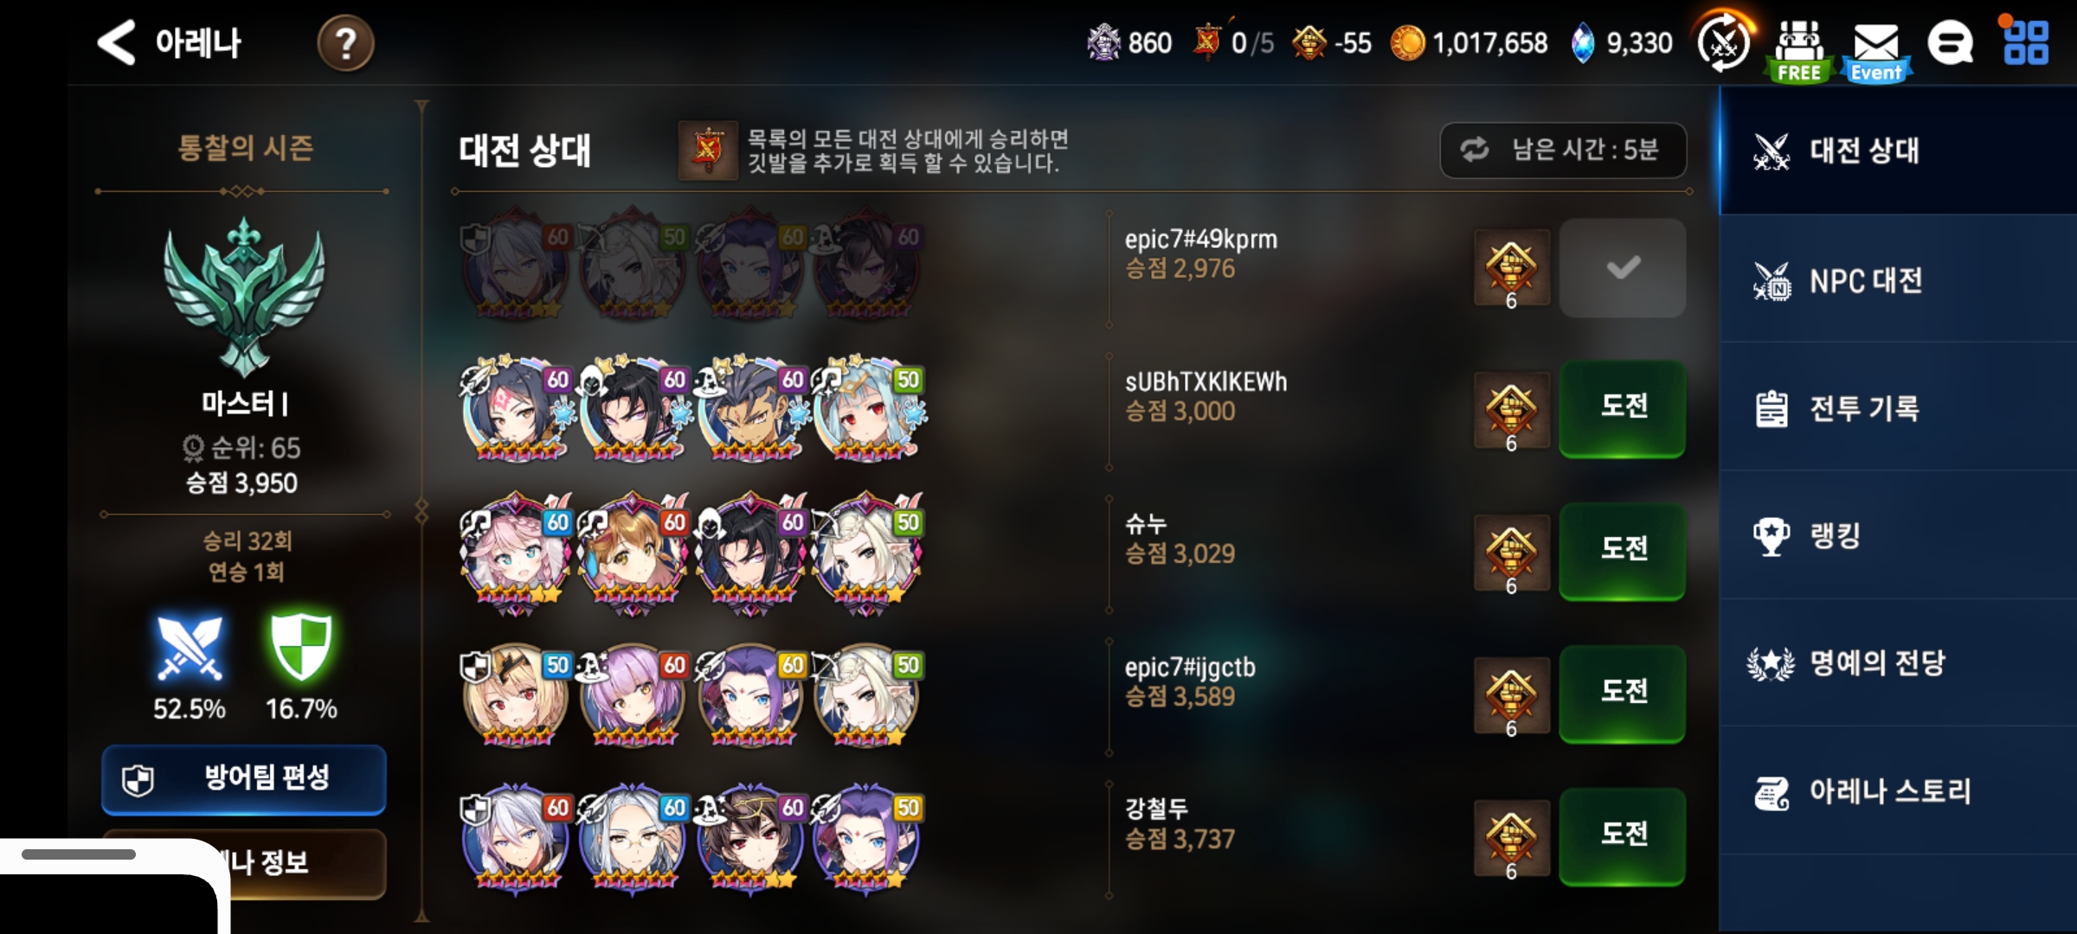Challenge 강철두 with the 도전 button
The image size is (2077, 934).
(1623, 835)
